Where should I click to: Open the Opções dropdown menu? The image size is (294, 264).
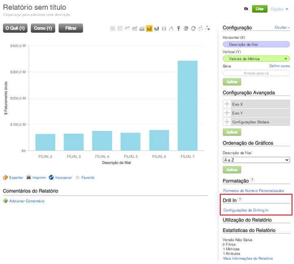click(279, 9)
